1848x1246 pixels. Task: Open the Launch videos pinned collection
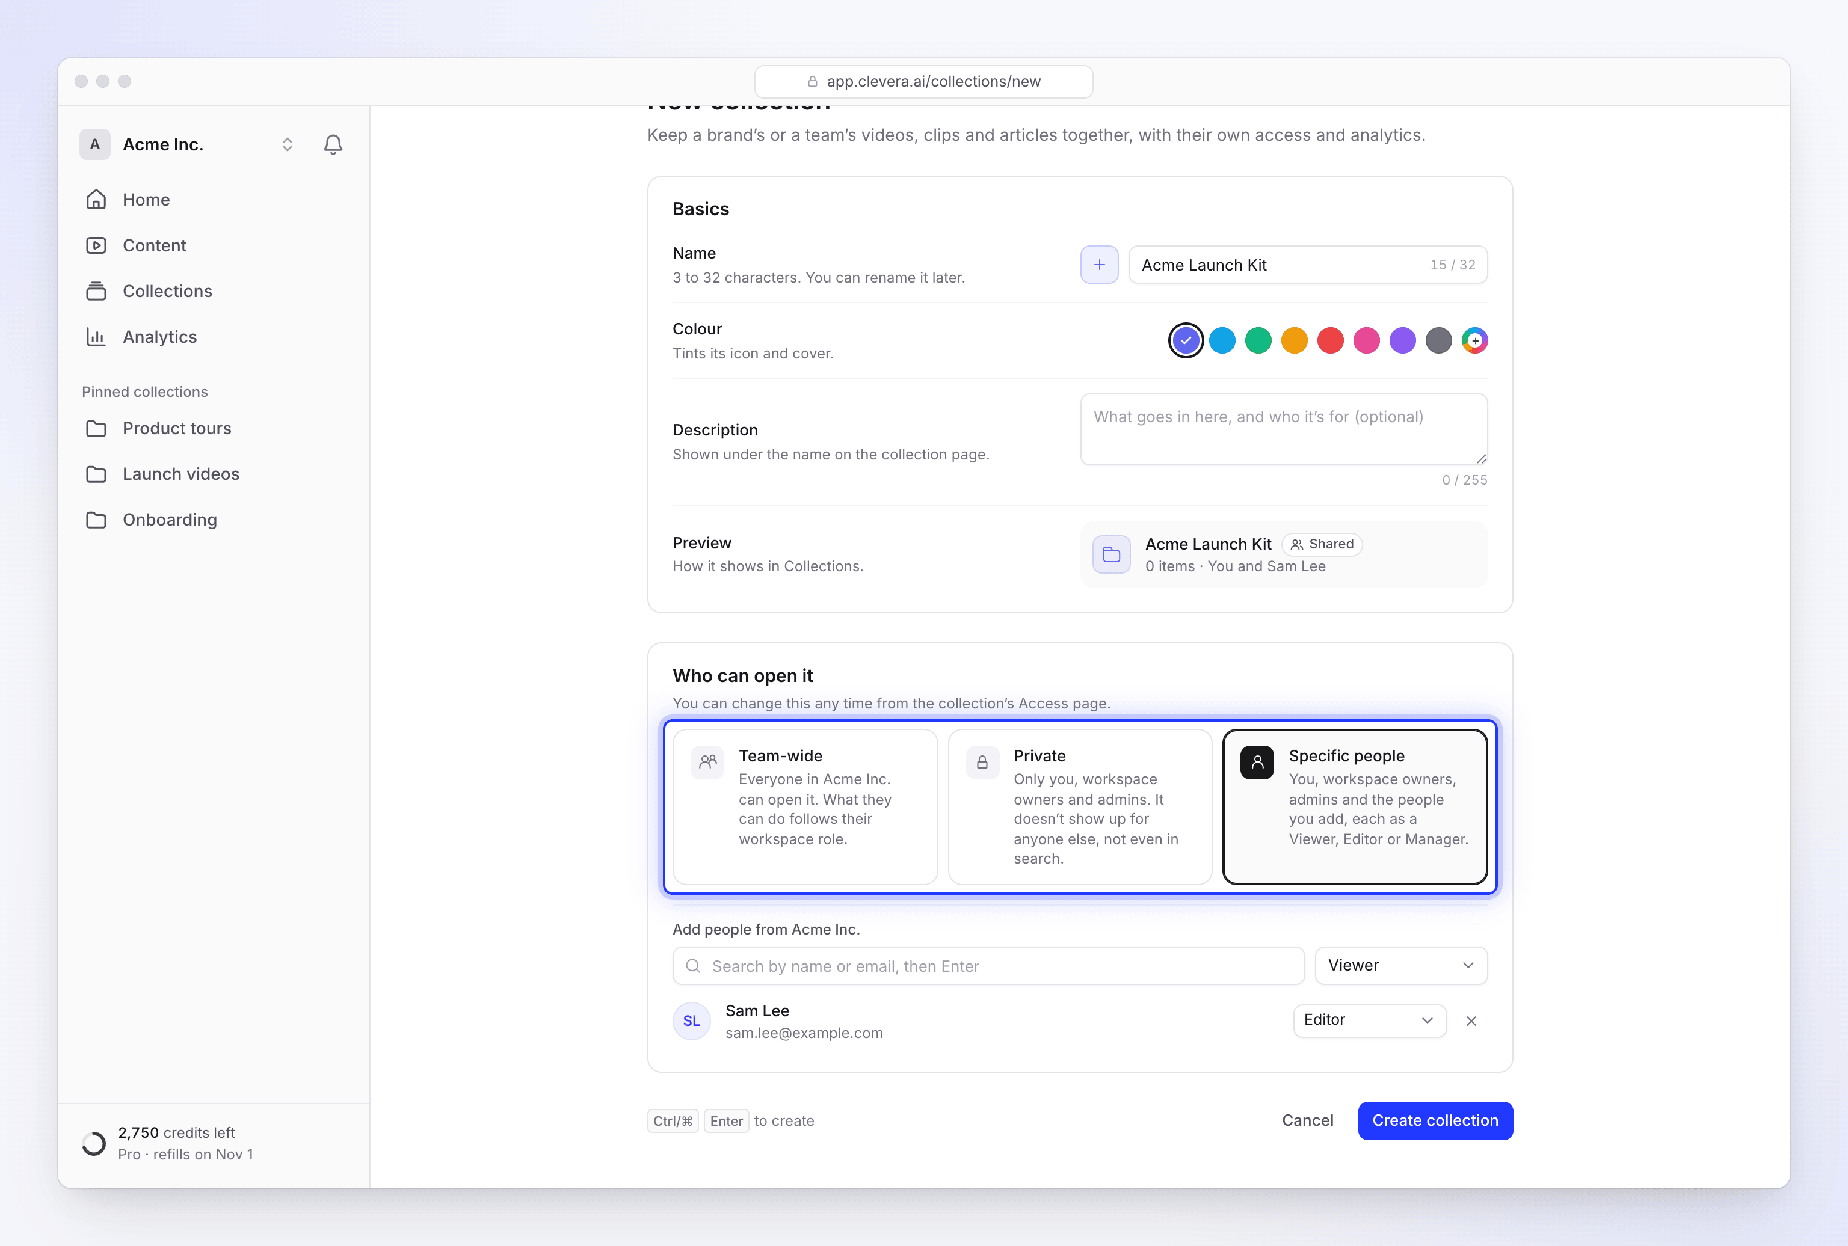(213, 474)
